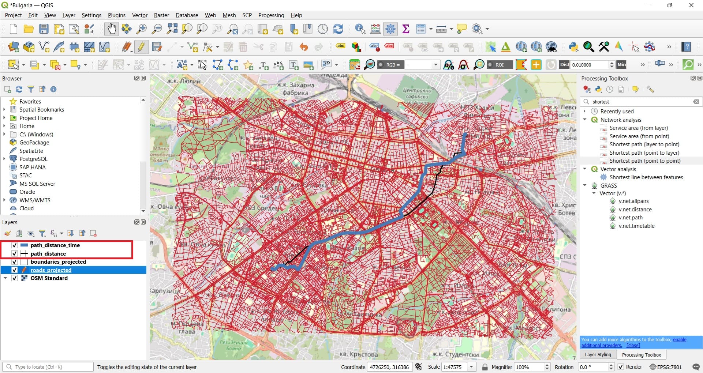
Task: Refresh the Browser panel
Action: pyautogui.click(x=19, y=89)
